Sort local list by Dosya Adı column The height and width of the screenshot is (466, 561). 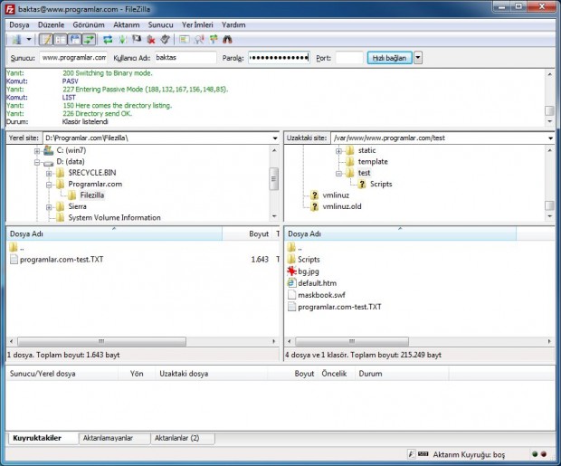click(114, 233)
